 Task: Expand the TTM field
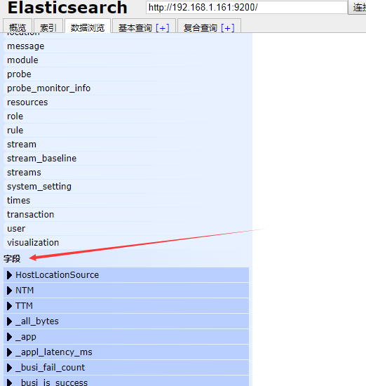point(126,306)
